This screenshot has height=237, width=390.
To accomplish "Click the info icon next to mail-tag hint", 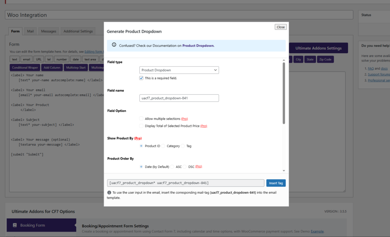I will (x=109, y=193).
